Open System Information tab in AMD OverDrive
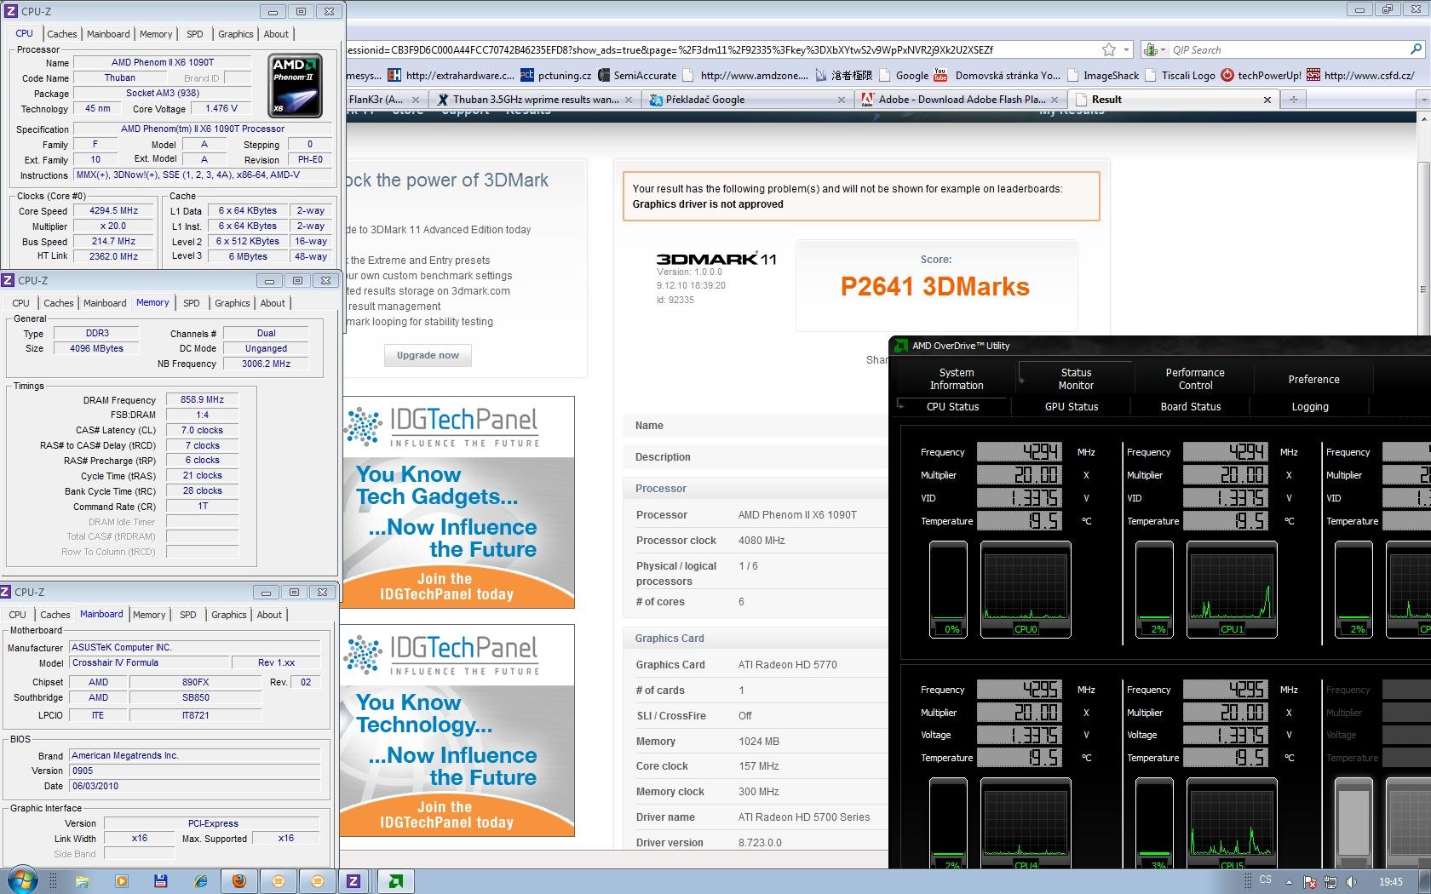The image size is (1431, 894). [957, 379]
